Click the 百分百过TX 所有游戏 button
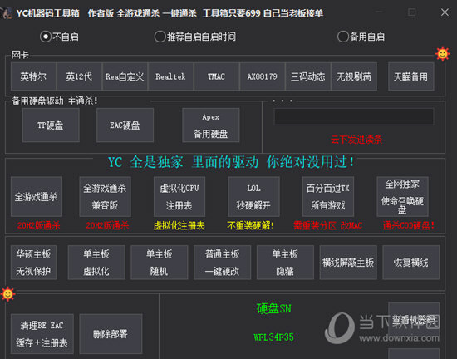This screenshot has height=359, width=457. tap(328, 196)
